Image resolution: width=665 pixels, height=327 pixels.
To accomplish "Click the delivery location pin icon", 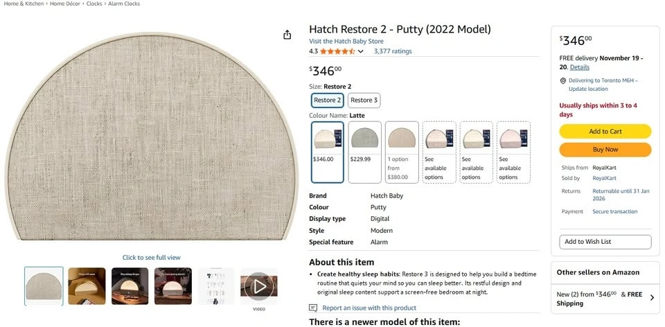I will point(563,80).
